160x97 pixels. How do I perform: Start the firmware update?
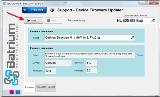pos(33,20)
